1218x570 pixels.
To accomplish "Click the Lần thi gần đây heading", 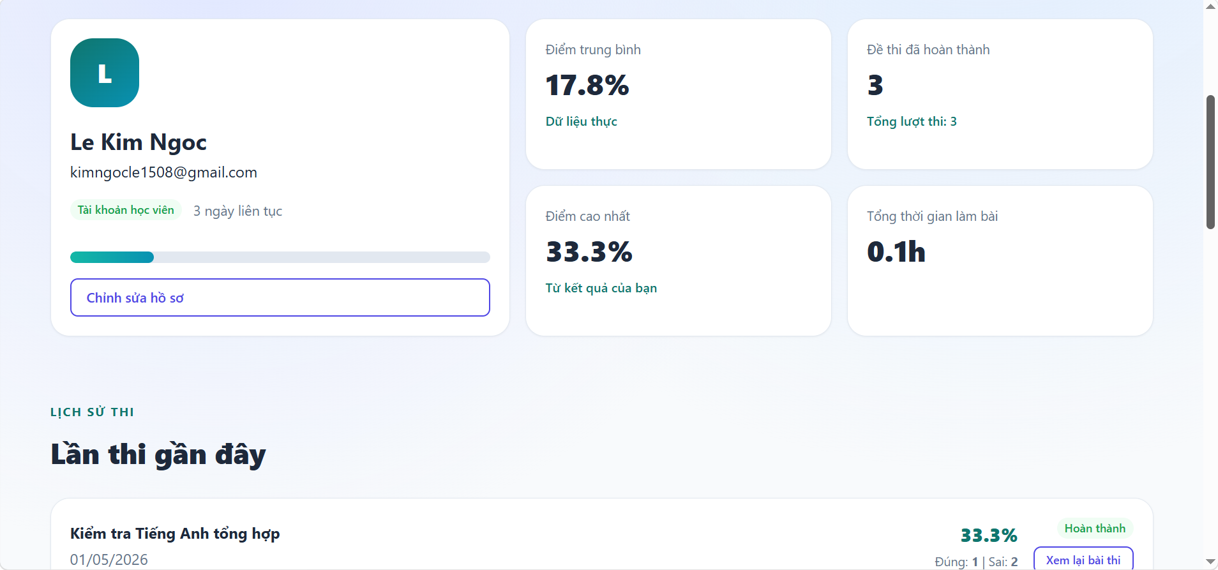I will (158, 454).
